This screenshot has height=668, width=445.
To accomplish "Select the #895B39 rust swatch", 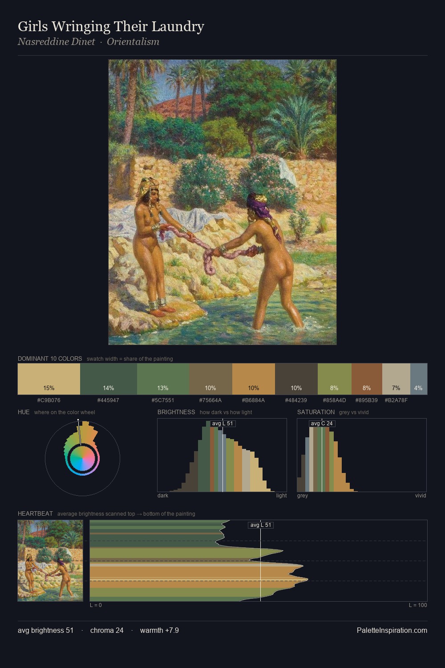I will (367, 379).
